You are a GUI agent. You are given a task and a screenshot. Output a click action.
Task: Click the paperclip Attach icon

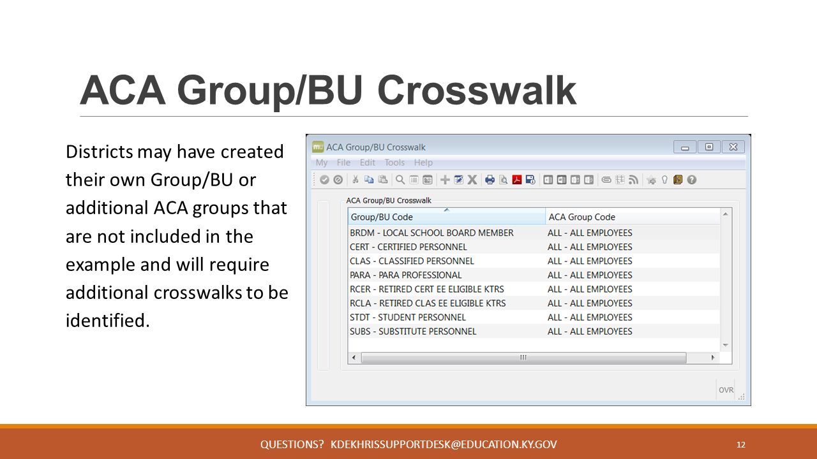tap(606, 180)
